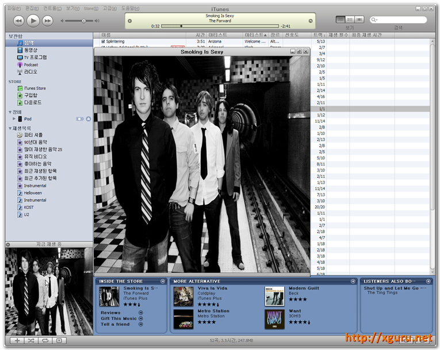The height and width of the screenshot is (350, 440).
Task: Collapse the 장비 devices section
Action: 10,112
